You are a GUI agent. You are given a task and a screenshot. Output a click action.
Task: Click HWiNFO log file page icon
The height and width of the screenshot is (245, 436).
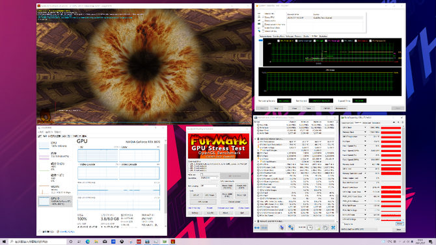tap(318, 227)
